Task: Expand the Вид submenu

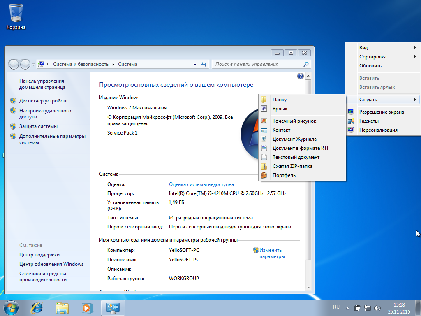Action: [383, 48]
